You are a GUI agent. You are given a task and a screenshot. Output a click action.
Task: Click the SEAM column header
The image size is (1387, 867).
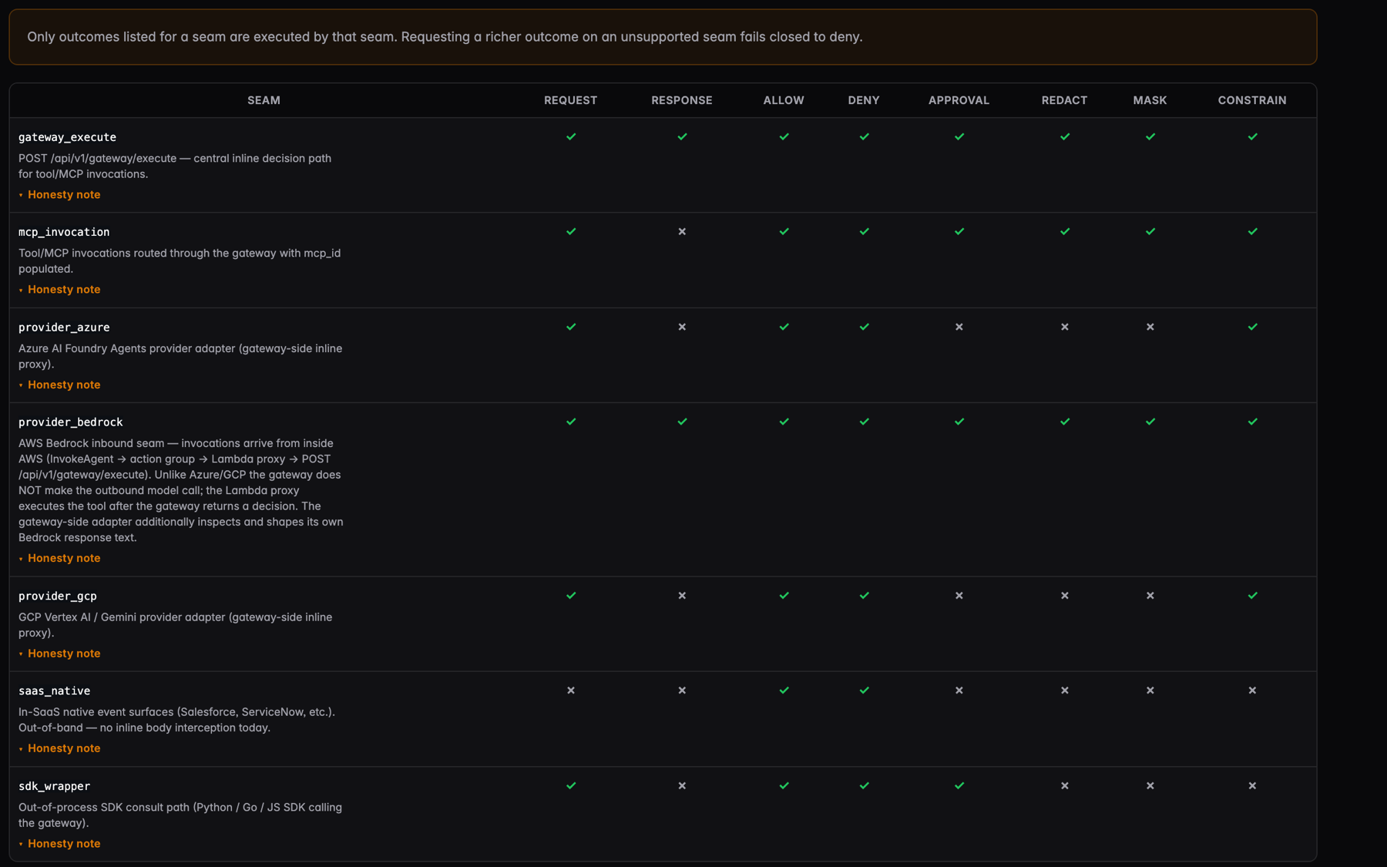coord(264,101)
